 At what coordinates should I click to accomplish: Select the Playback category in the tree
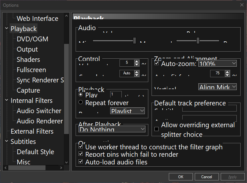click(x=24, y=29)
